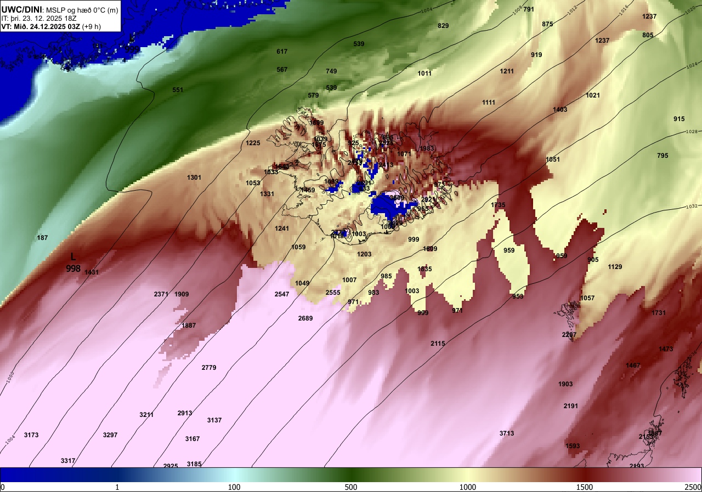This screenshot has height=492, width=702.
Task: Click the legend tick label 100
Action: click(x=234, y=487)
